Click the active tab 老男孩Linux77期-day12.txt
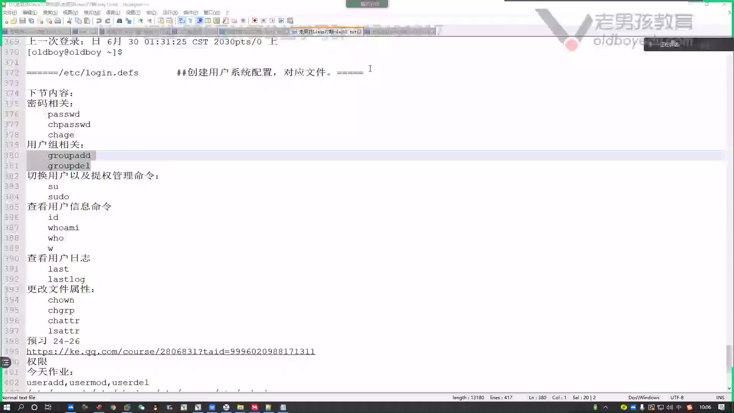Viewport: 734px width, 413px height. (328, 32)
